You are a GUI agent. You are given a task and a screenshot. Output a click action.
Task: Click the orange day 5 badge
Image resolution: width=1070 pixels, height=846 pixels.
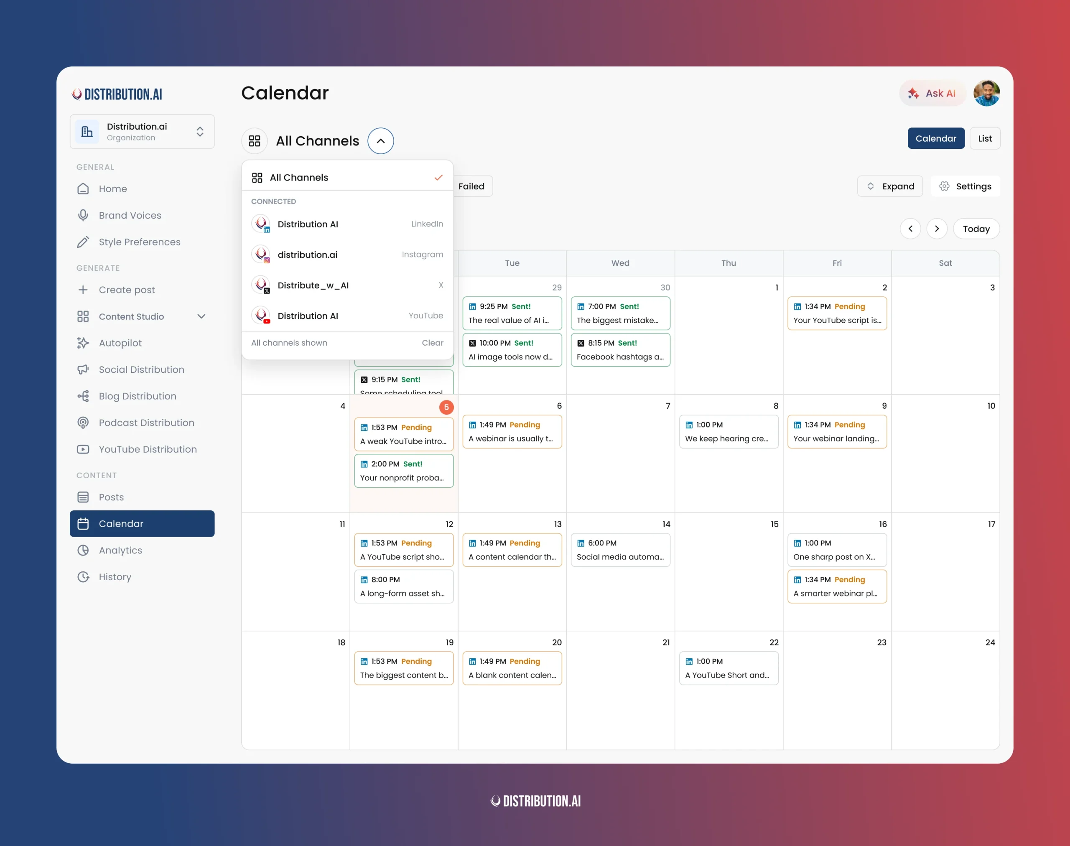click(446, 407)
